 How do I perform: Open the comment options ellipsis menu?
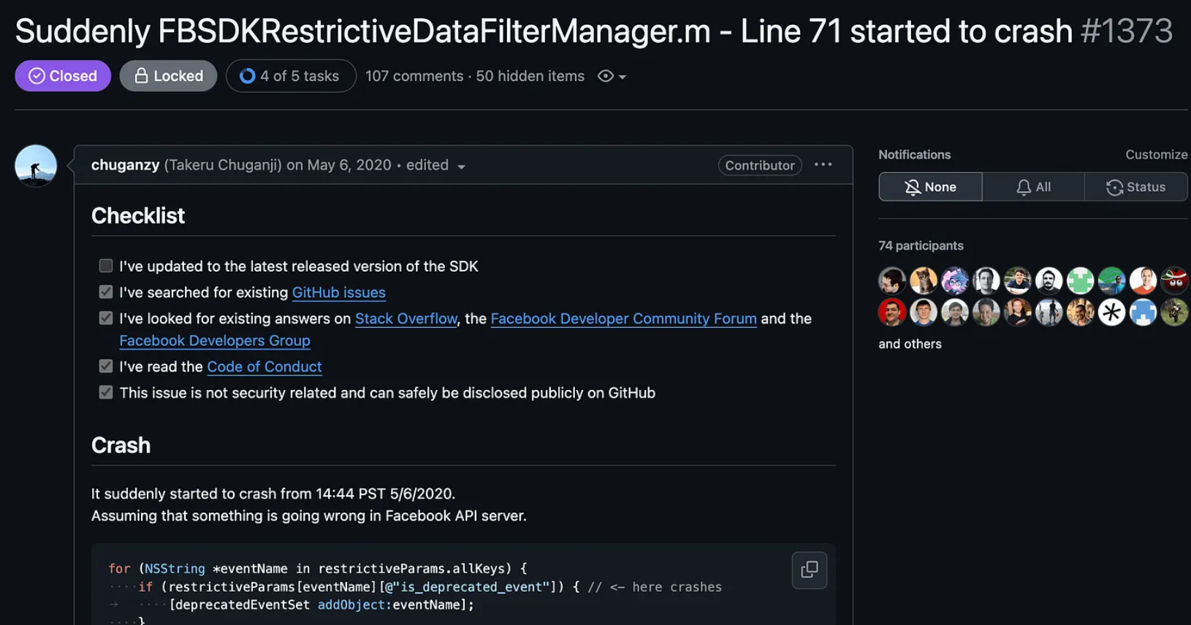tap(823, 164)
